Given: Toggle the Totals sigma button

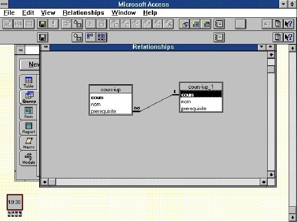Looking at the screenshot, I should coord(91,24).
